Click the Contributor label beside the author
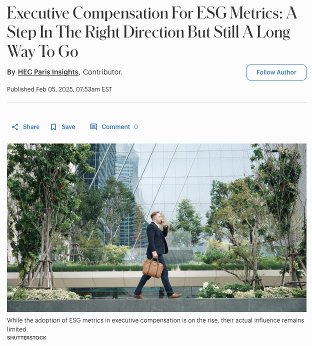The height and width of the screenshot is (346, 312). pyautogui.click(x=102, y=72)
